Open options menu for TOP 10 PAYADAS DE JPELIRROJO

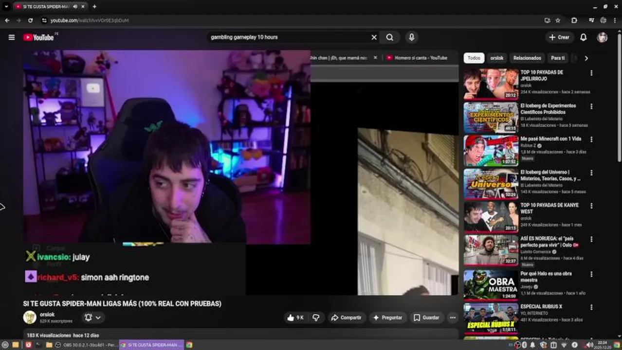point(591,73)
